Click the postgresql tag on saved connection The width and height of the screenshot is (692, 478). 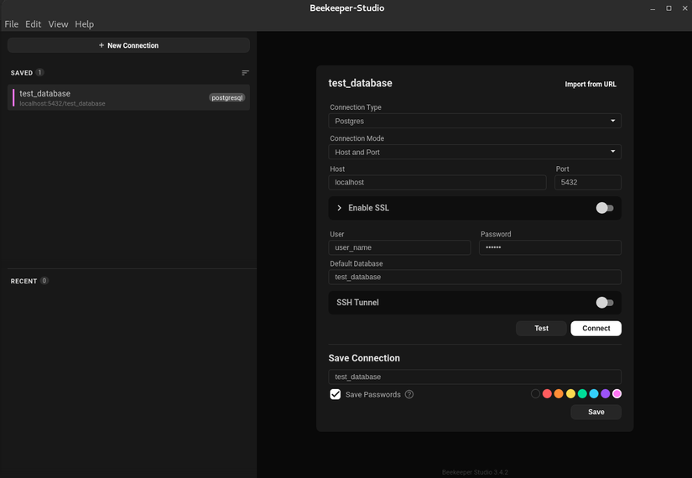click(226, 97)
